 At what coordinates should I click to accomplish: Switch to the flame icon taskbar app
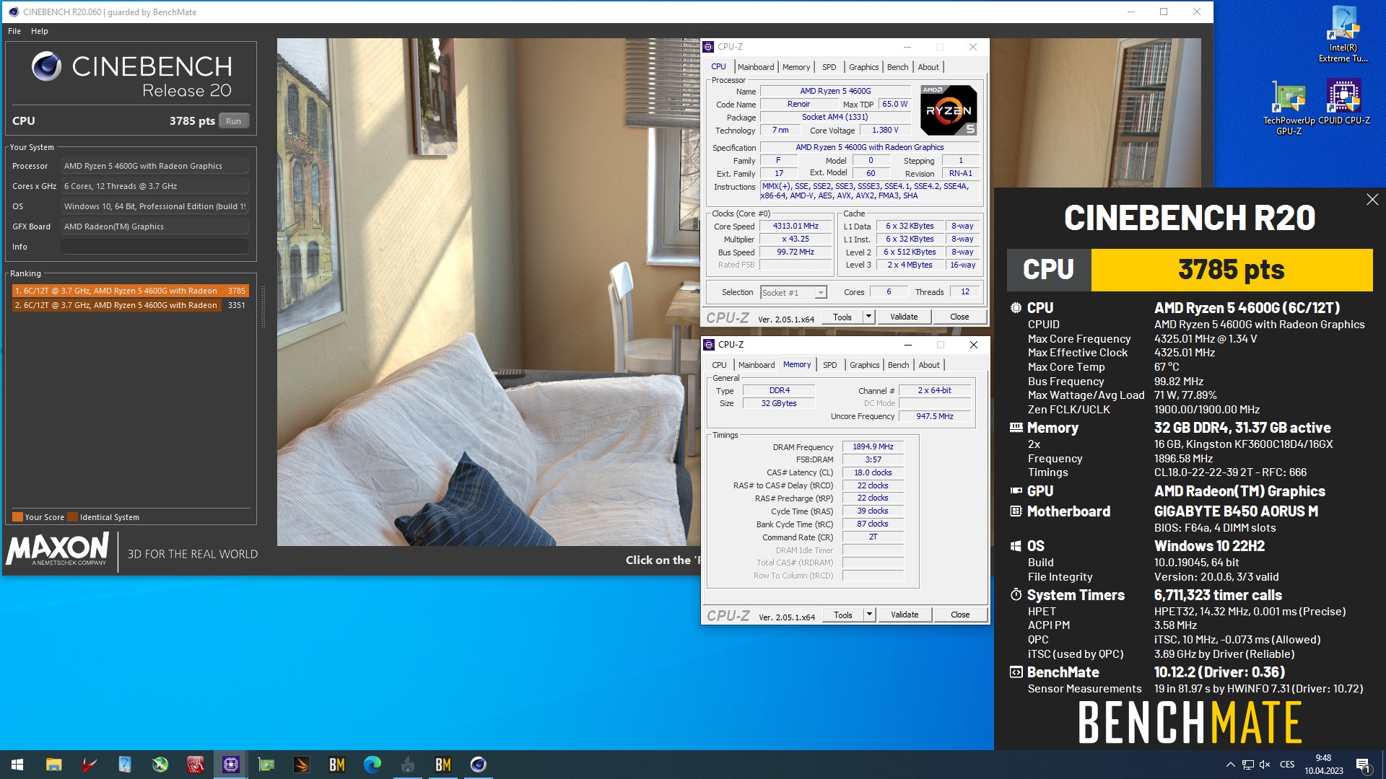pyautogui.click(x=407, y=765)
